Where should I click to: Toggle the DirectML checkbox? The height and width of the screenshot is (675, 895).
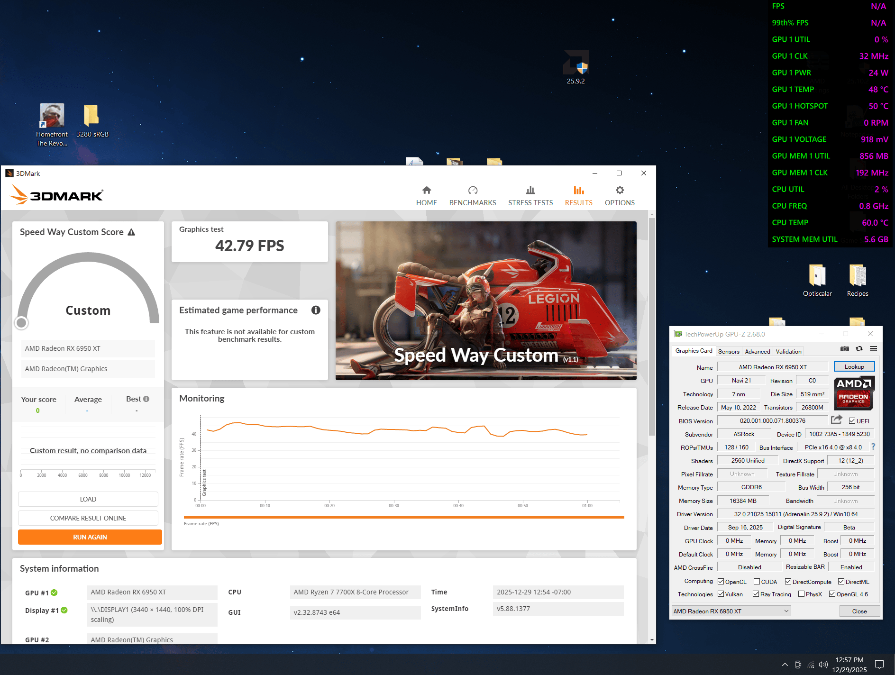click(841, 582)
